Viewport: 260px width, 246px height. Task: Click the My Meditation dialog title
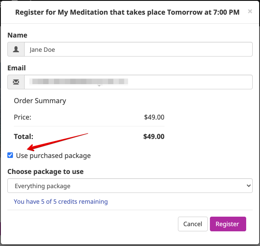coord(127,12)
